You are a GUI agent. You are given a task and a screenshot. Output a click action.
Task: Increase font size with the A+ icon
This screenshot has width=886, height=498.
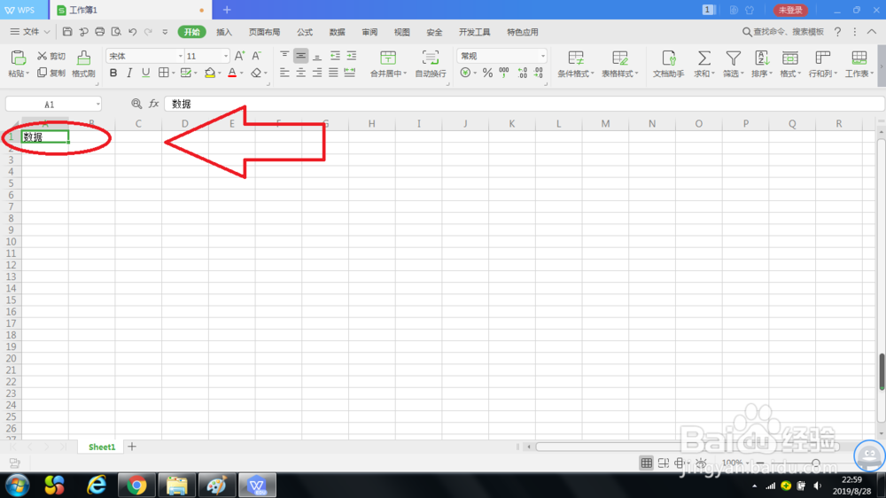click(239, 56)
